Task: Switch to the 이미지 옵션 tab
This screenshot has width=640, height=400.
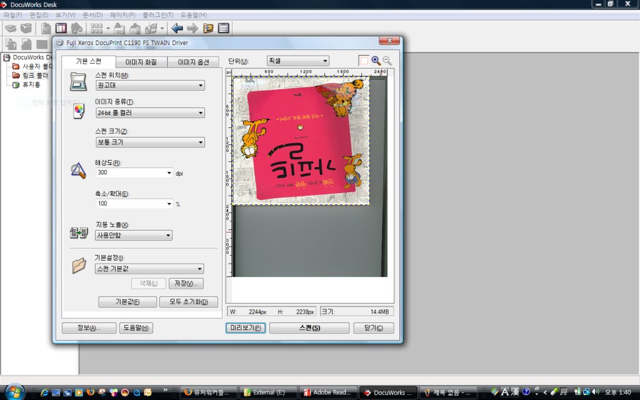Action: (194, 62)
